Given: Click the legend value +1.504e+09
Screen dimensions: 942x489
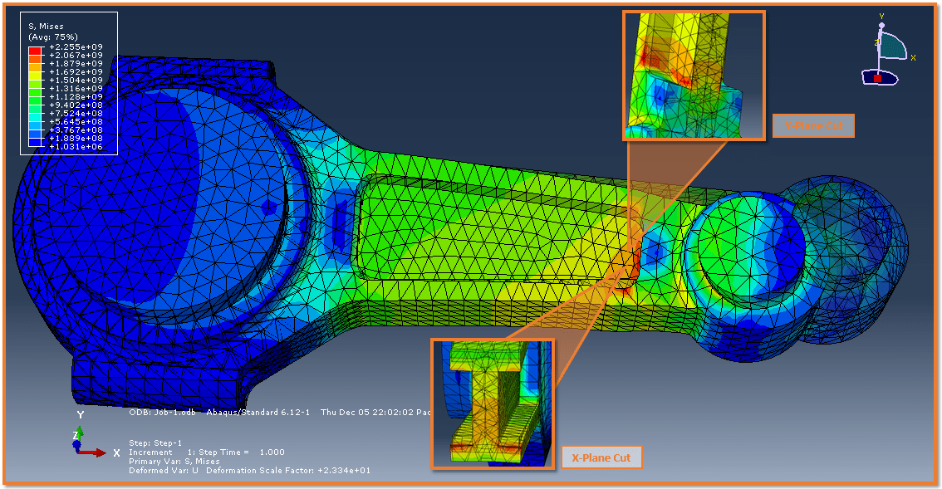Looking at the screenshot, I should (76, 80).
